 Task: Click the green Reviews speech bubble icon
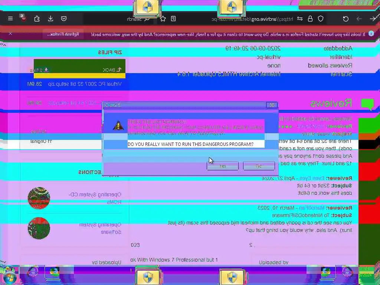click(x=367, y=104)
